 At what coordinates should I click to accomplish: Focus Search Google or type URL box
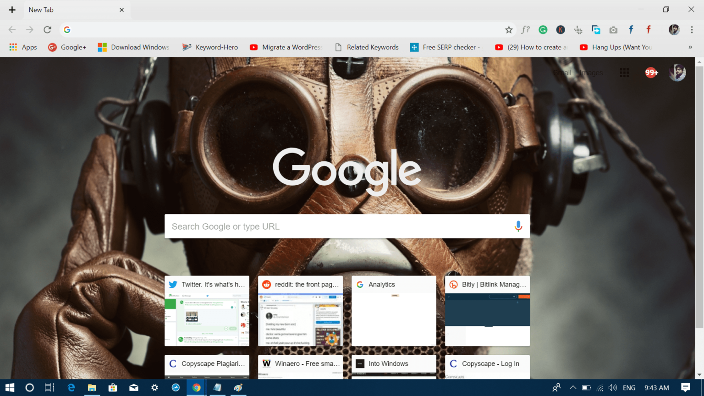tap(347, 226)
